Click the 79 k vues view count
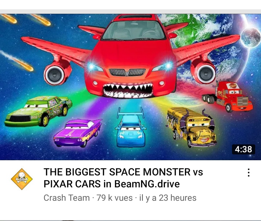 (x=115, y=198)
